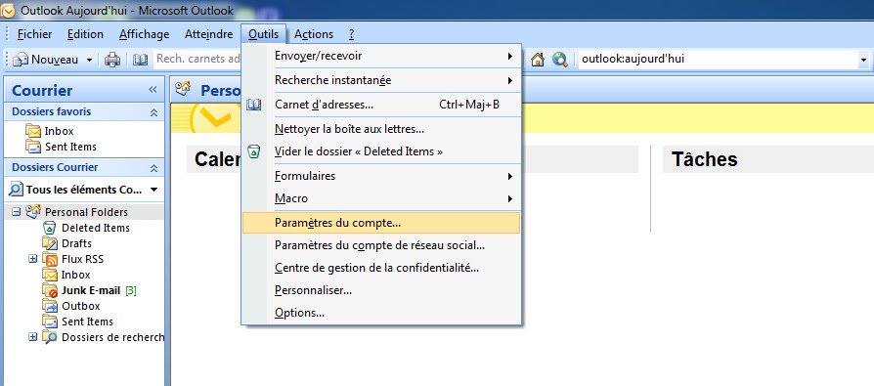Expand the Flux RSS tree node
This screenshot has height=386, width=874.
tap(33, 259)
